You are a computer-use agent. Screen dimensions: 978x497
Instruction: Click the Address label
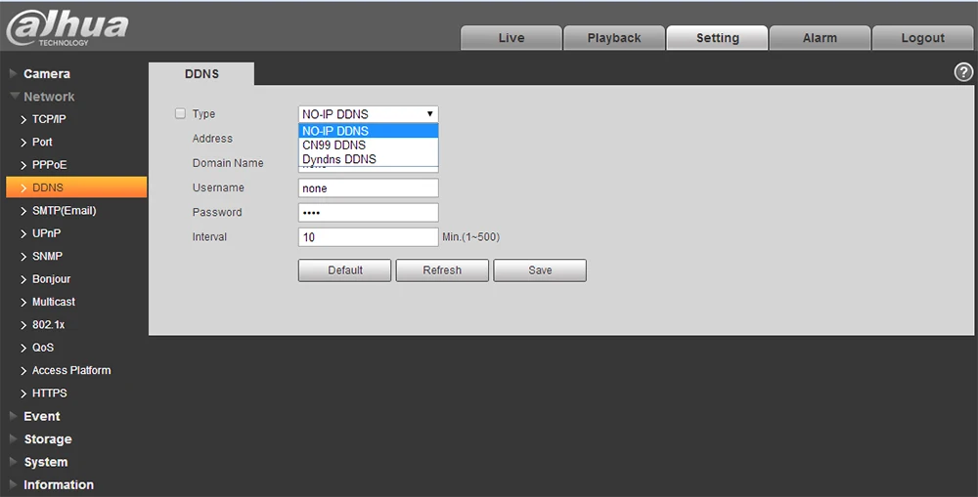(x=212, y=139)
